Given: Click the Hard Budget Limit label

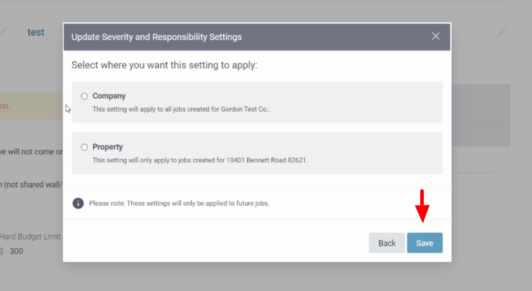Looking at the screenshot, I should pos(30,236).
